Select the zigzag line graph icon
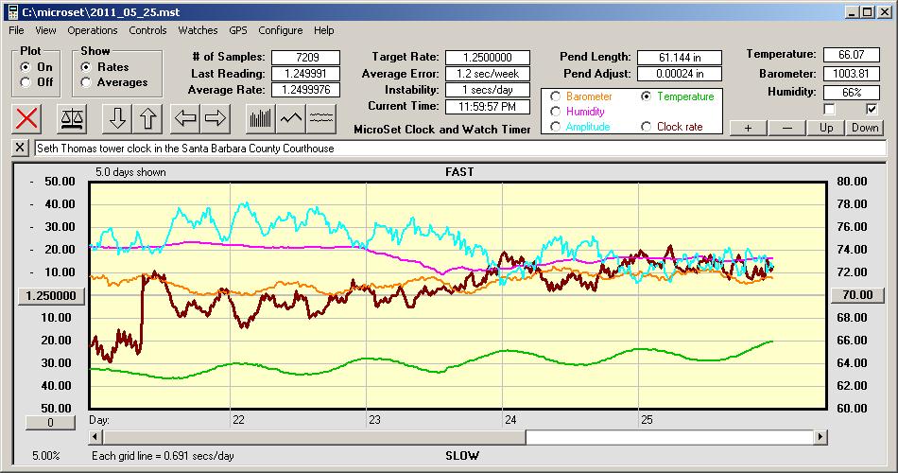The height and width of the screenshot is (473, 898). (291, 119)
